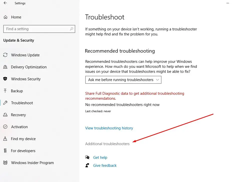Click the Find a setting search box

[36, 29]
